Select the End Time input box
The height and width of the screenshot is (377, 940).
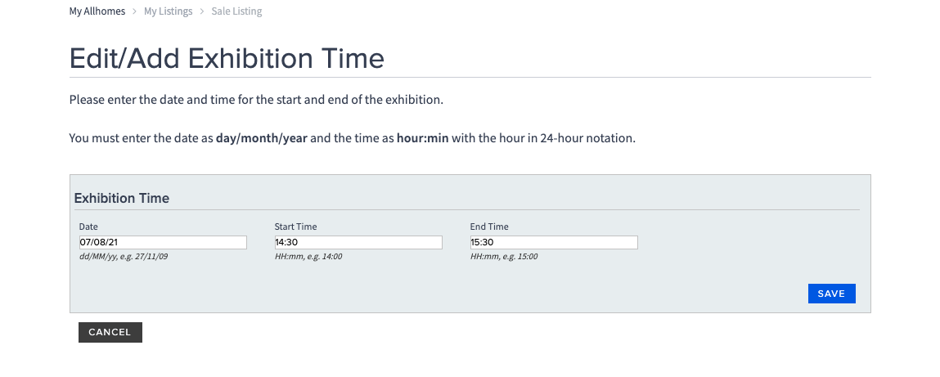point(553,242)
